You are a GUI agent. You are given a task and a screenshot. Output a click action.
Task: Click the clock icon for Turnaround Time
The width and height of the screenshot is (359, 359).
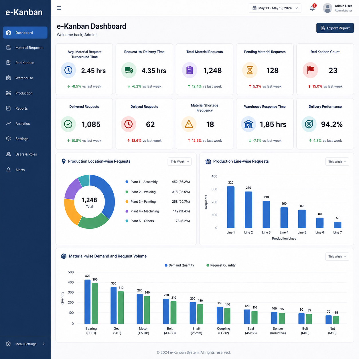pos(68,70)
